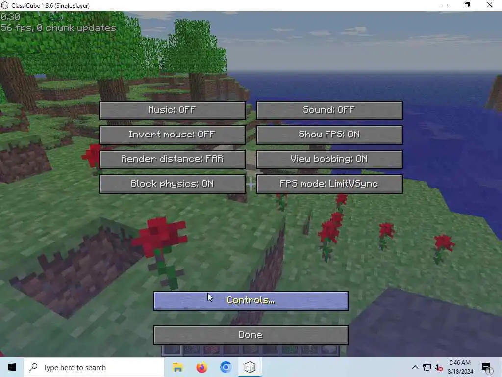Restore down the ClassiCube window
Screen dimensions: 502x377
(467, 5)
